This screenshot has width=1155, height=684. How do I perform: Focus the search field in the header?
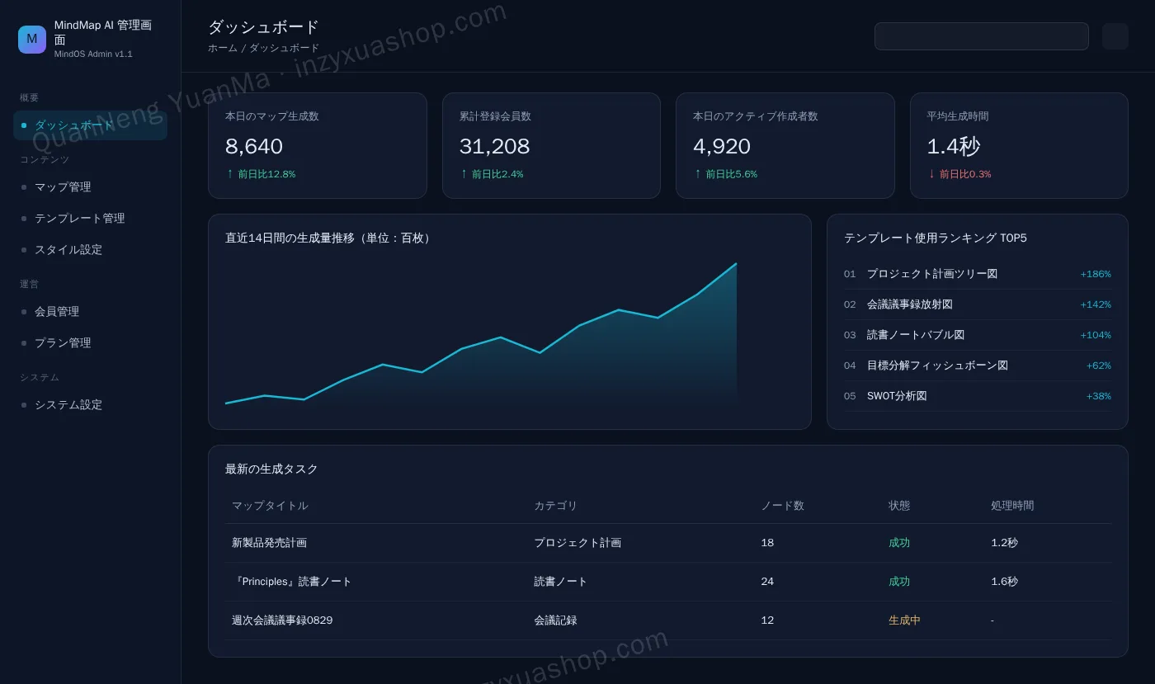click(x=981, y=36)
